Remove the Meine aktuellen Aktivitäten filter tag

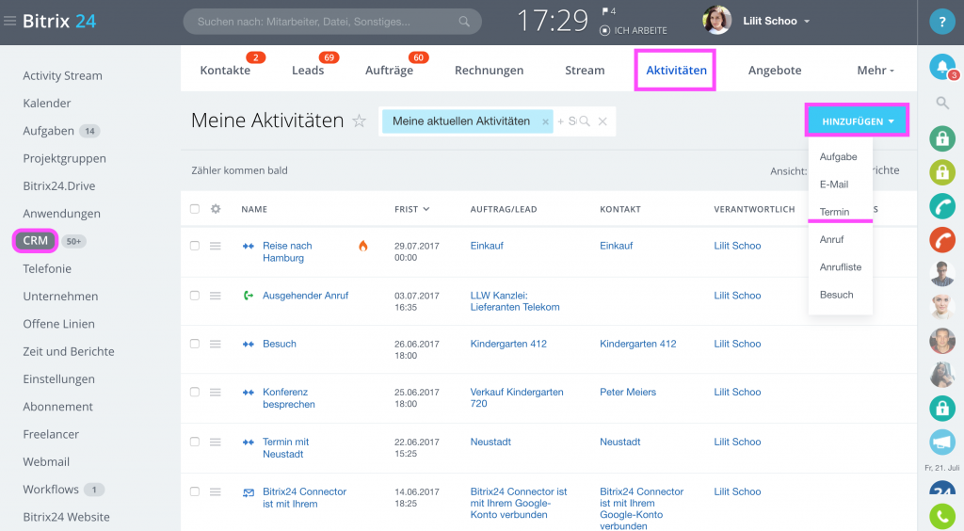click(545, 121)
